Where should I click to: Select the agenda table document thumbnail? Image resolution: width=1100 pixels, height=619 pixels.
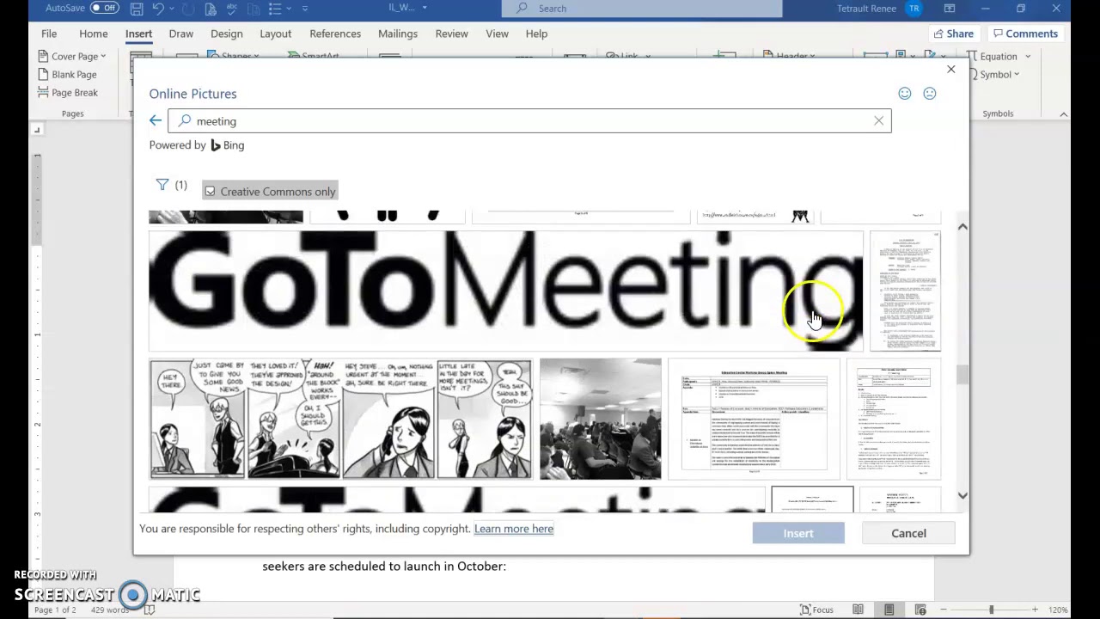click(x=754, y=419)
